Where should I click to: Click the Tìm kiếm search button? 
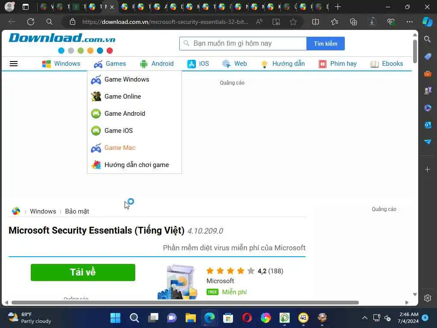326,44
